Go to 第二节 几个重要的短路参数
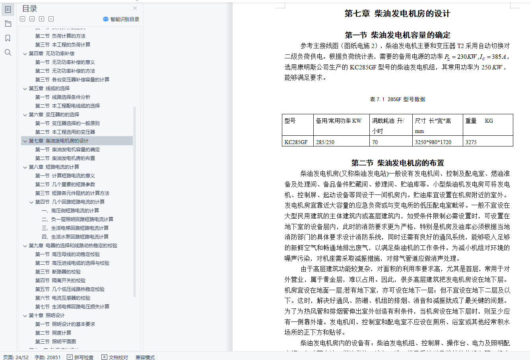Image resolution: width=530 pixels, height=360 pixels. [x=65, y=185]
